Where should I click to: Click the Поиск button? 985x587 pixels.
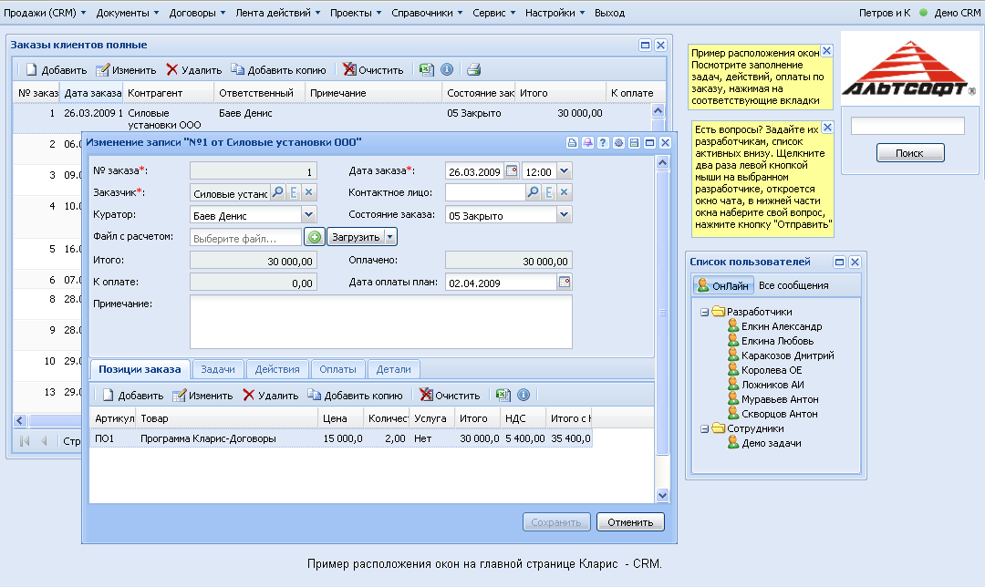909,153
